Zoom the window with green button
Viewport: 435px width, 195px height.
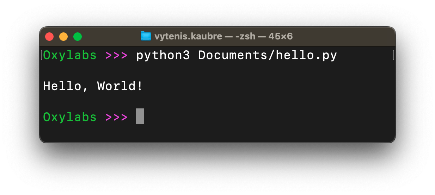click(78, 36)
